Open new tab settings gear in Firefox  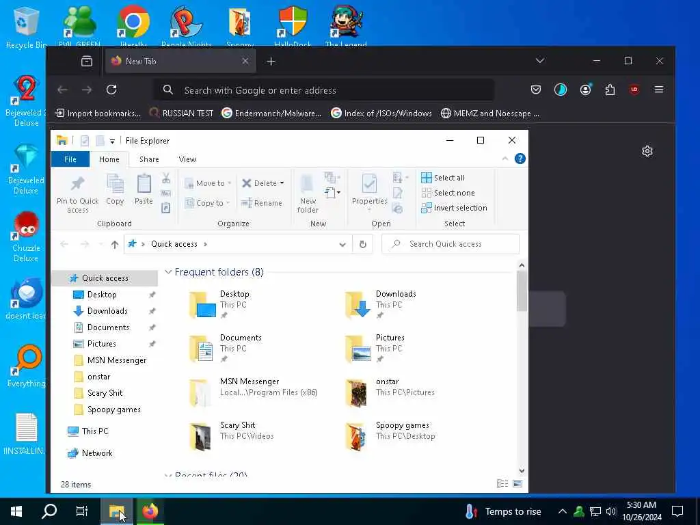[647, 151]
